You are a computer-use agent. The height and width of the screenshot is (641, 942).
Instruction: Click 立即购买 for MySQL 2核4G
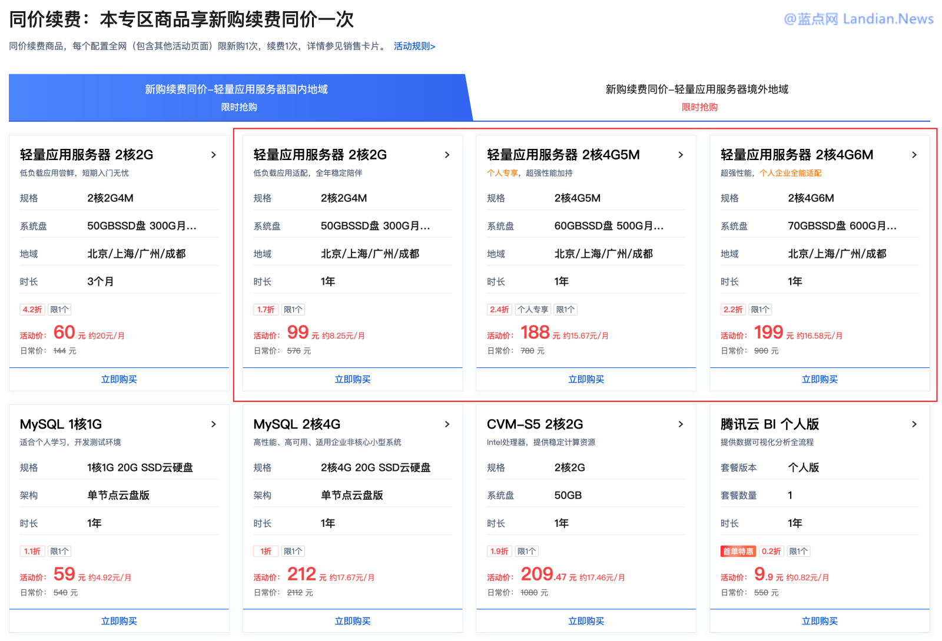pyautogui.click(x=352, y=620)
